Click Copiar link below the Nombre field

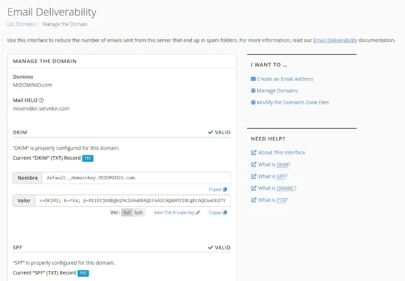pyautogui.click(x=216, y=189)
